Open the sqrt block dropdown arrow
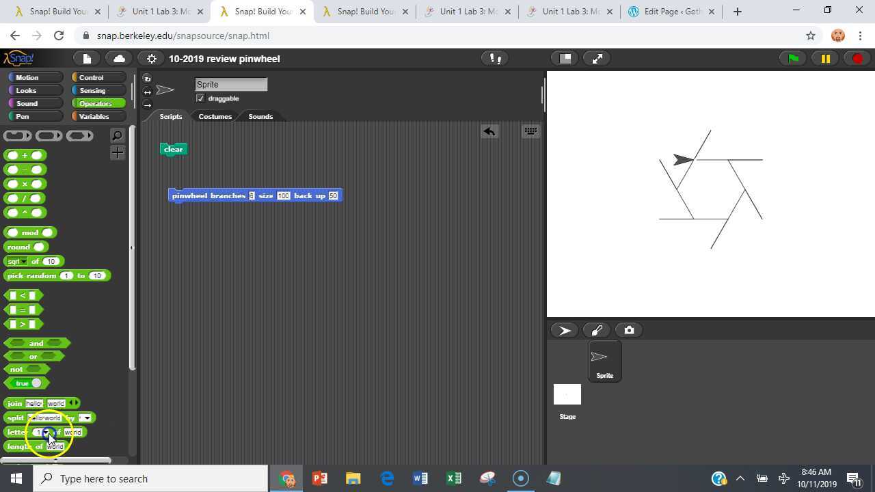Viewport: 875px width, 492px height. [x=25, y=261]
